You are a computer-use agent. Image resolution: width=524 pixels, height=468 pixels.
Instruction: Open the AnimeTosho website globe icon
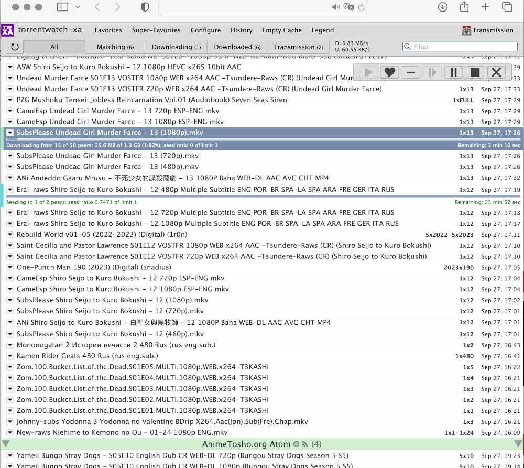[296, 444]
